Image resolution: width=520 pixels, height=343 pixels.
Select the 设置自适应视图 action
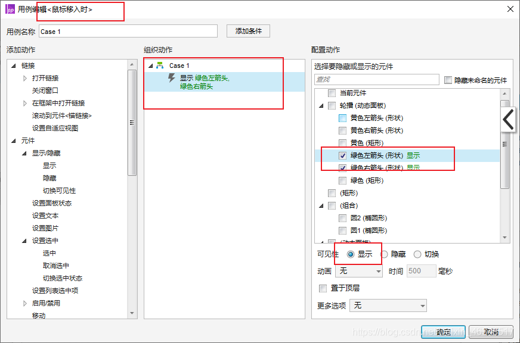coord(55,128)
